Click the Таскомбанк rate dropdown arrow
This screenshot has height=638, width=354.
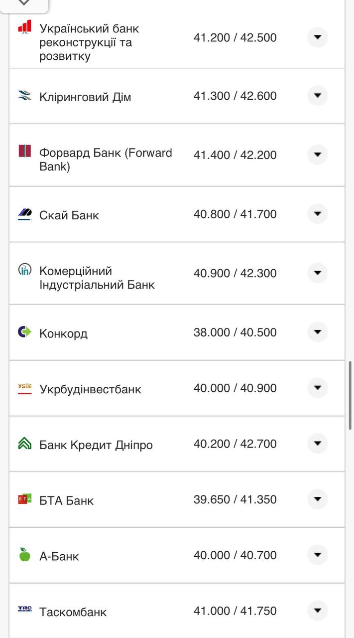point(317,610)
